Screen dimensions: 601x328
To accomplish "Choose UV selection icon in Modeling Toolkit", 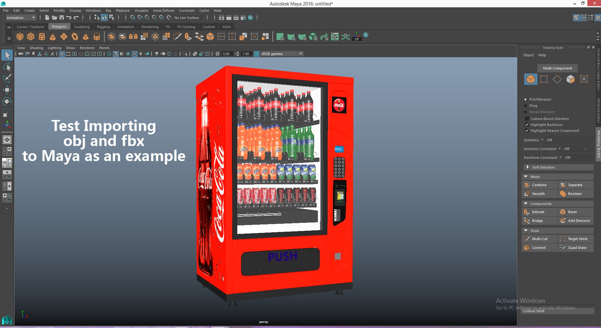I will click(584, 79).
